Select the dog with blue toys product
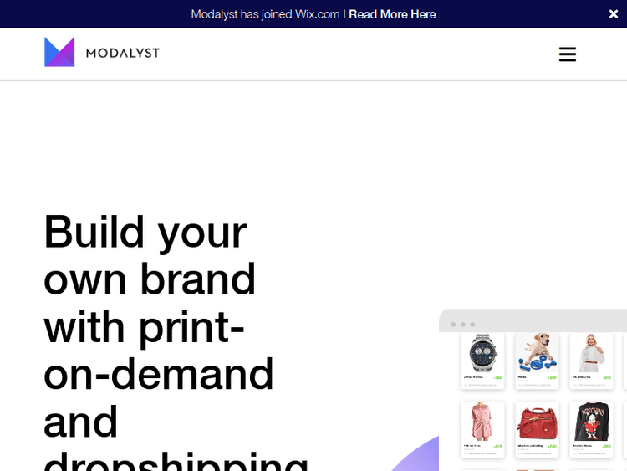 point(537,355)
